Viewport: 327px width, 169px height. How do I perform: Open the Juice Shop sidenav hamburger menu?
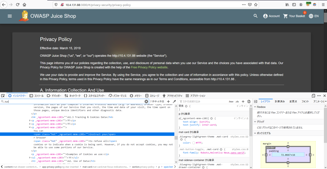pos(10,16)
